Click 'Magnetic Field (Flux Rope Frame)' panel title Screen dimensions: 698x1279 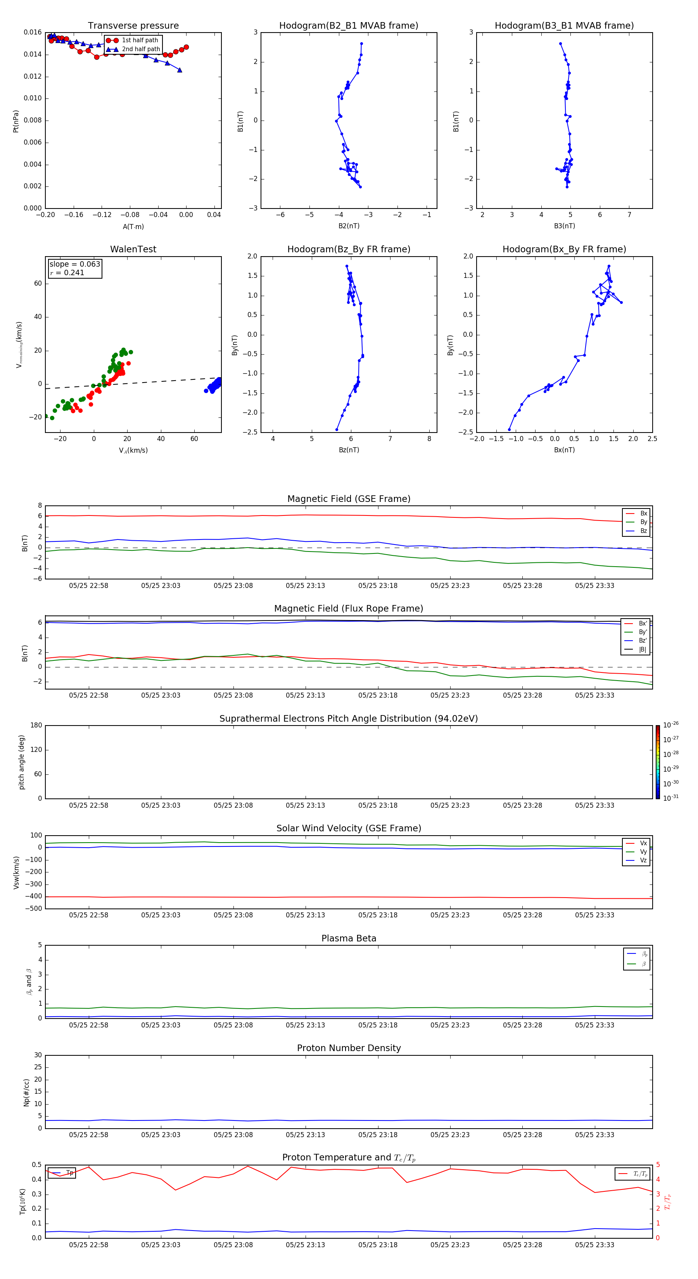pos(349,609)
